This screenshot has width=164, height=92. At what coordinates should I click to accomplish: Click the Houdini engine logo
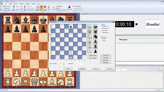(x=153, y=24)
